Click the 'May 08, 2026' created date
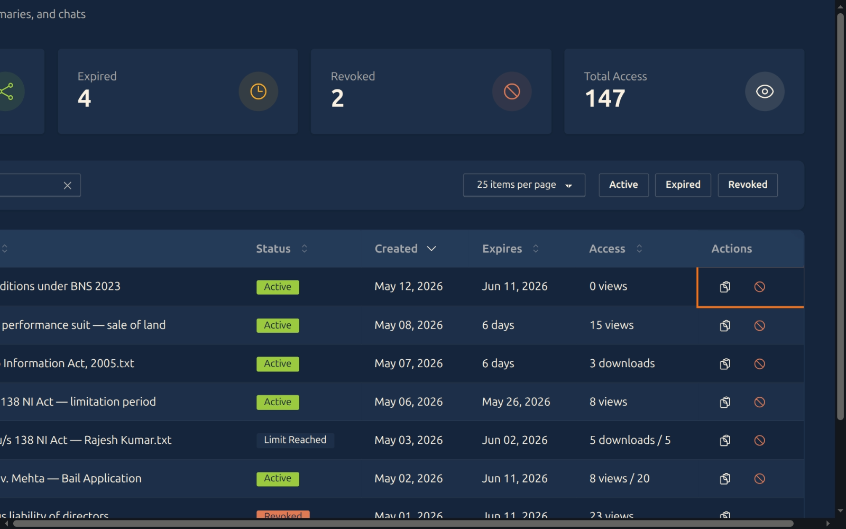The width and height of the screenshot is (846, 529). click(408, 325)
